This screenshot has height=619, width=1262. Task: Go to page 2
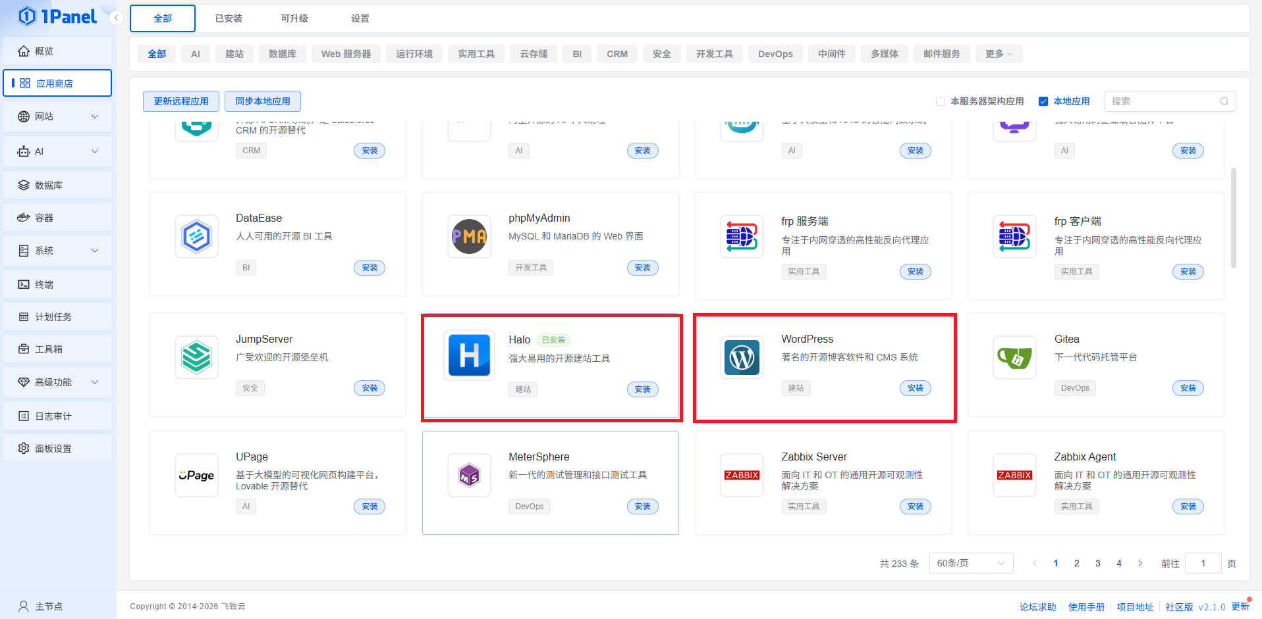[1077, 563]
